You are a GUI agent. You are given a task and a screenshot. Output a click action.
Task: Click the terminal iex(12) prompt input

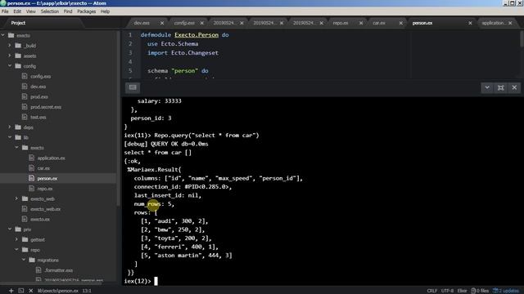click(x=156, y=281)
